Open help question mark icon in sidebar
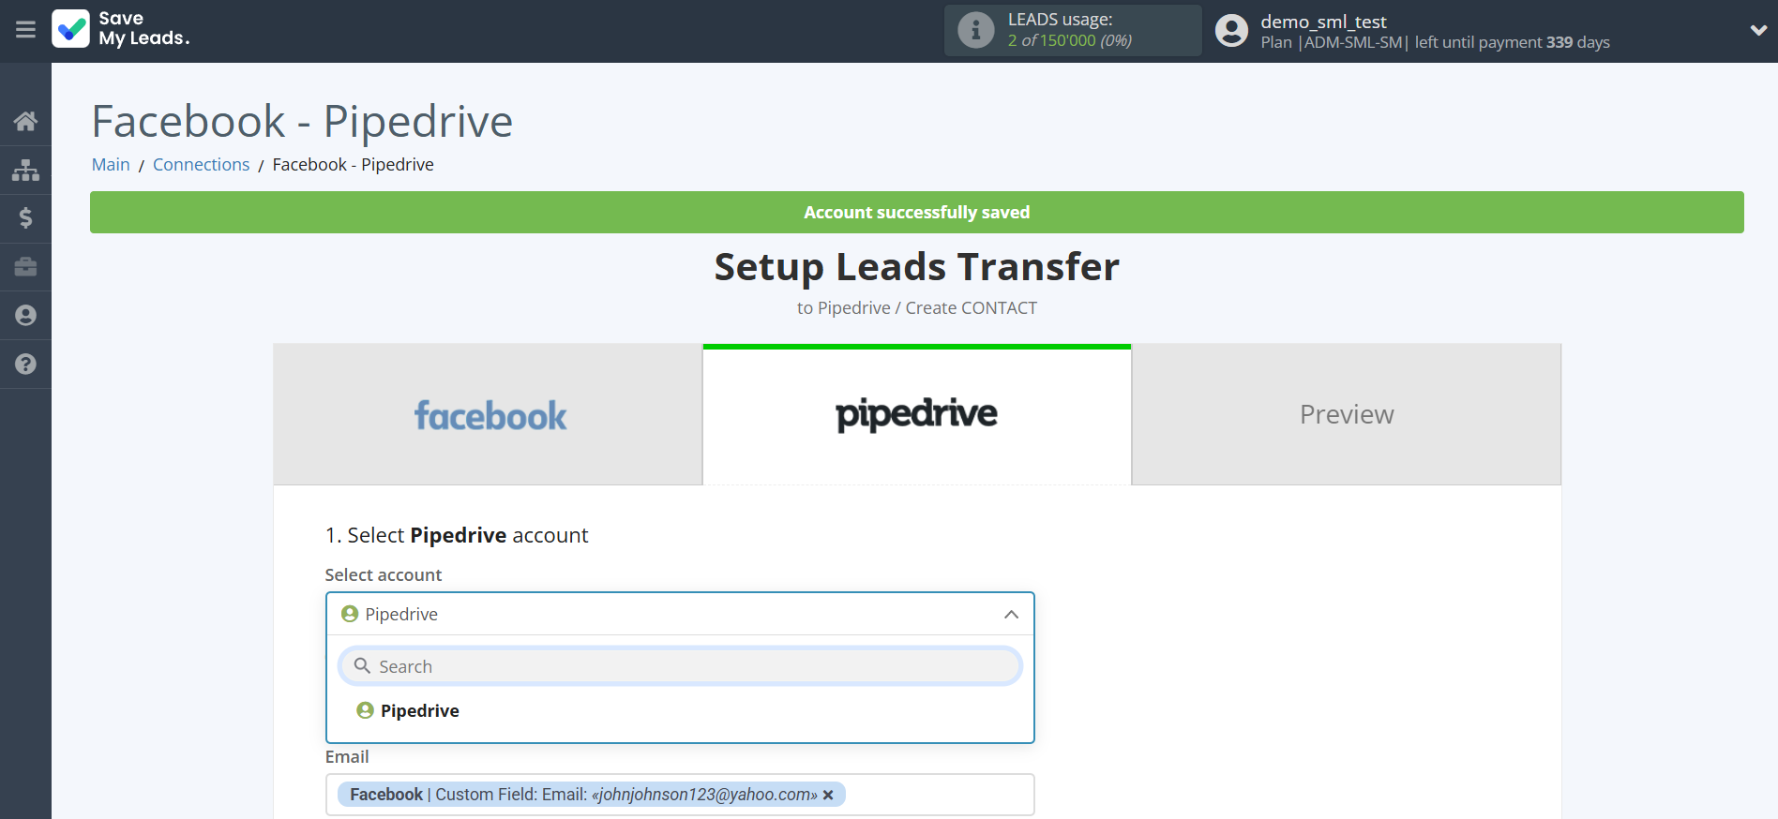 click(25, 365)
